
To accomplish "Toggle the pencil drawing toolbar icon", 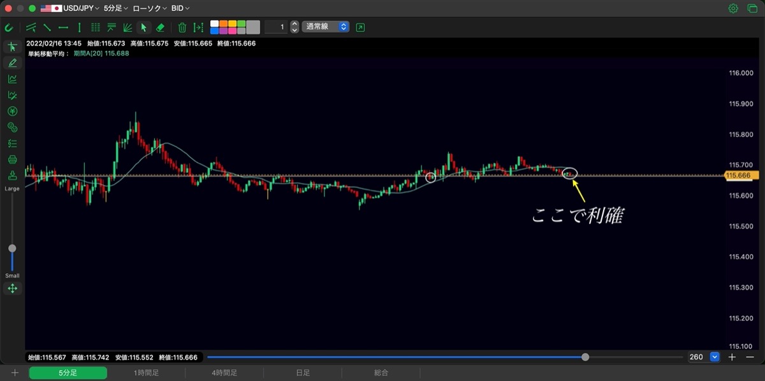I will pos(12,63).
